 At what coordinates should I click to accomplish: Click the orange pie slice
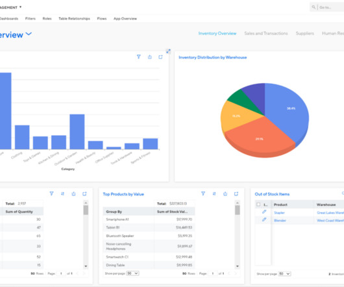[260, 137]
